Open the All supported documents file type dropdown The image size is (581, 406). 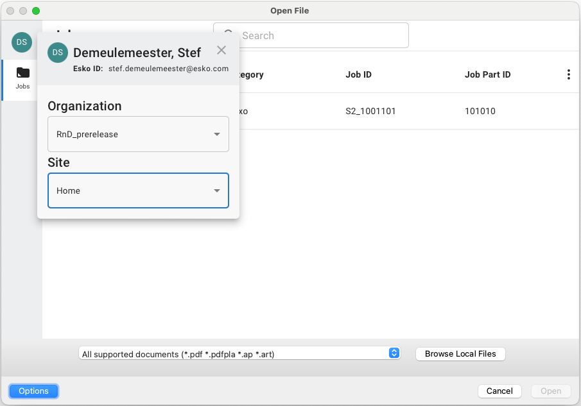[239, 354]
